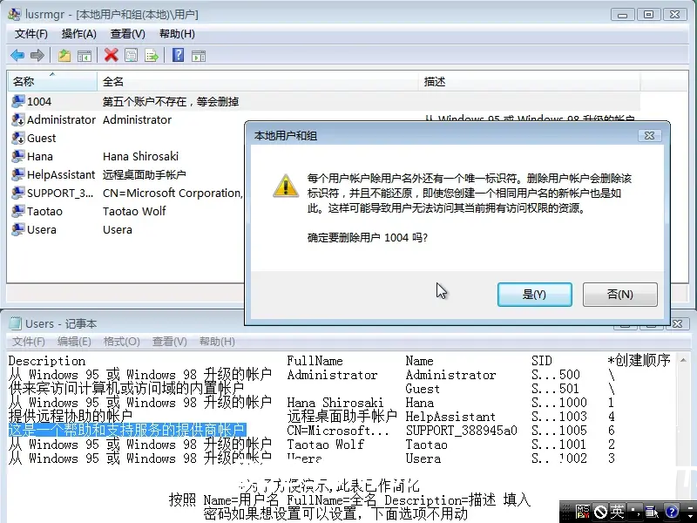Sort the list by the 名称 column header
Viewport: 697px width, 523px height.
pos(52,81)
